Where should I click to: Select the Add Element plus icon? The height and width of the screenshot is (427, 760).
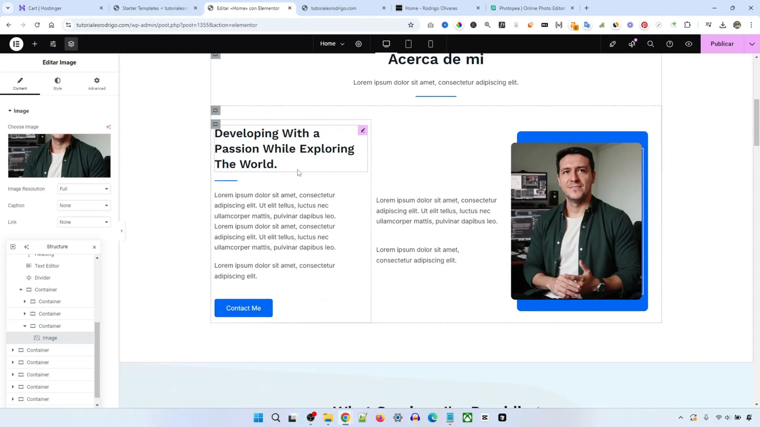34,44
